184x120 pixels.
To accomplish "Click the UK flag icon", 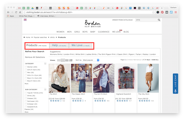I will [x=25, y=20].
